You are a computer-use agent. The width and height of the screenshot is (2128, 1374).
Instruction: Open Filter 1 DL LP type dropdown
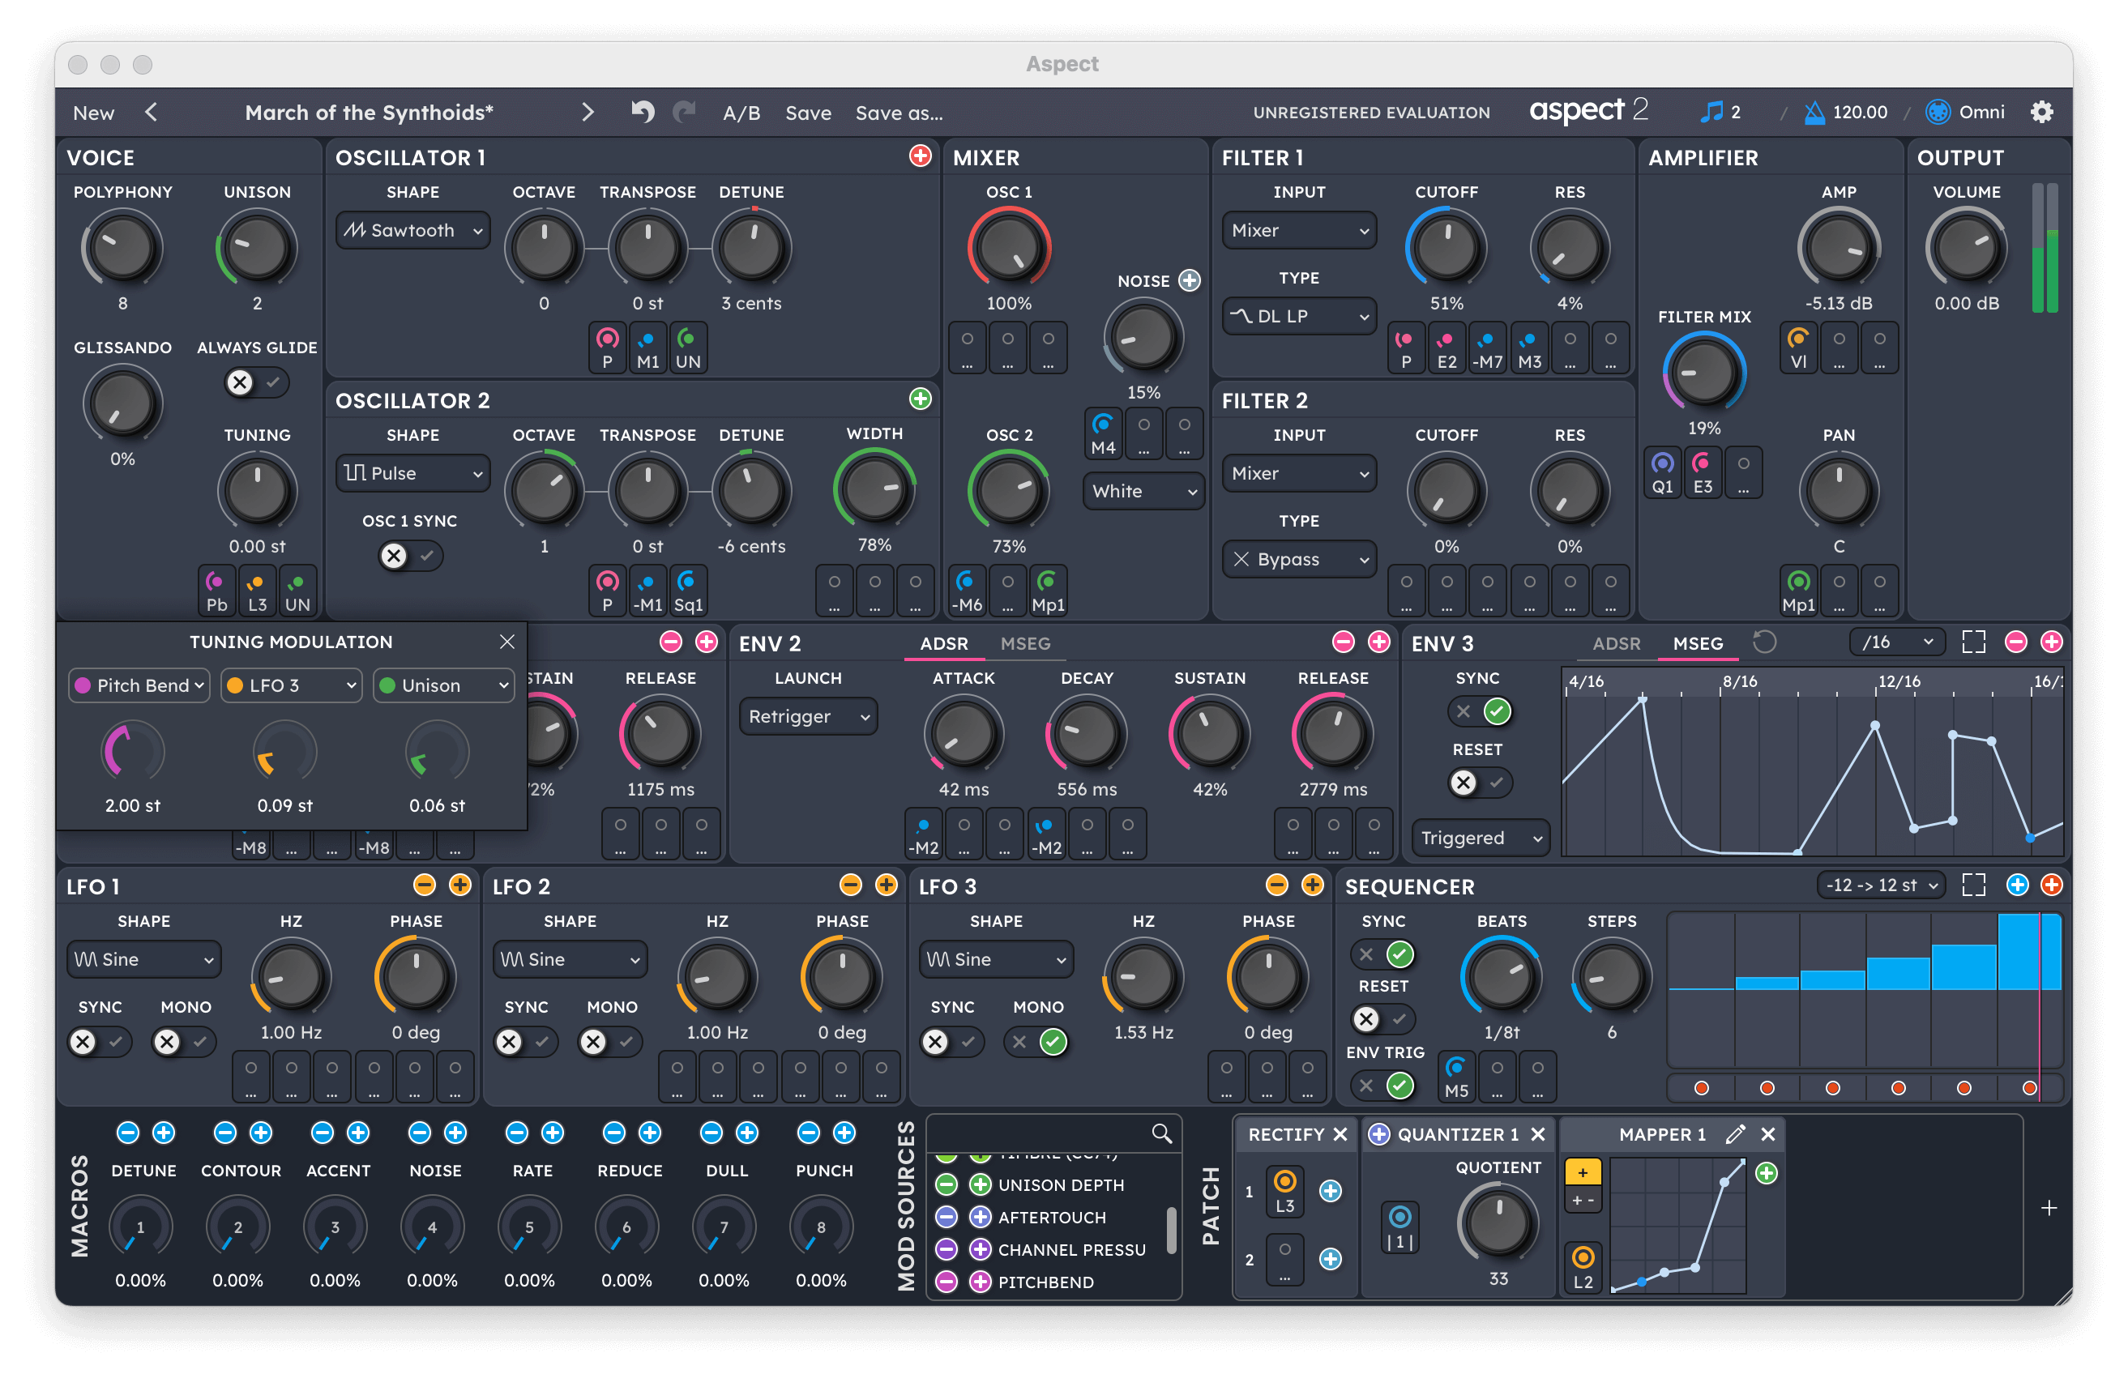[1299, 316]
